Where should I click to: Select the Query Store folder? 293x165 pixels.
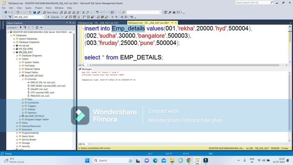coord(27,137)
